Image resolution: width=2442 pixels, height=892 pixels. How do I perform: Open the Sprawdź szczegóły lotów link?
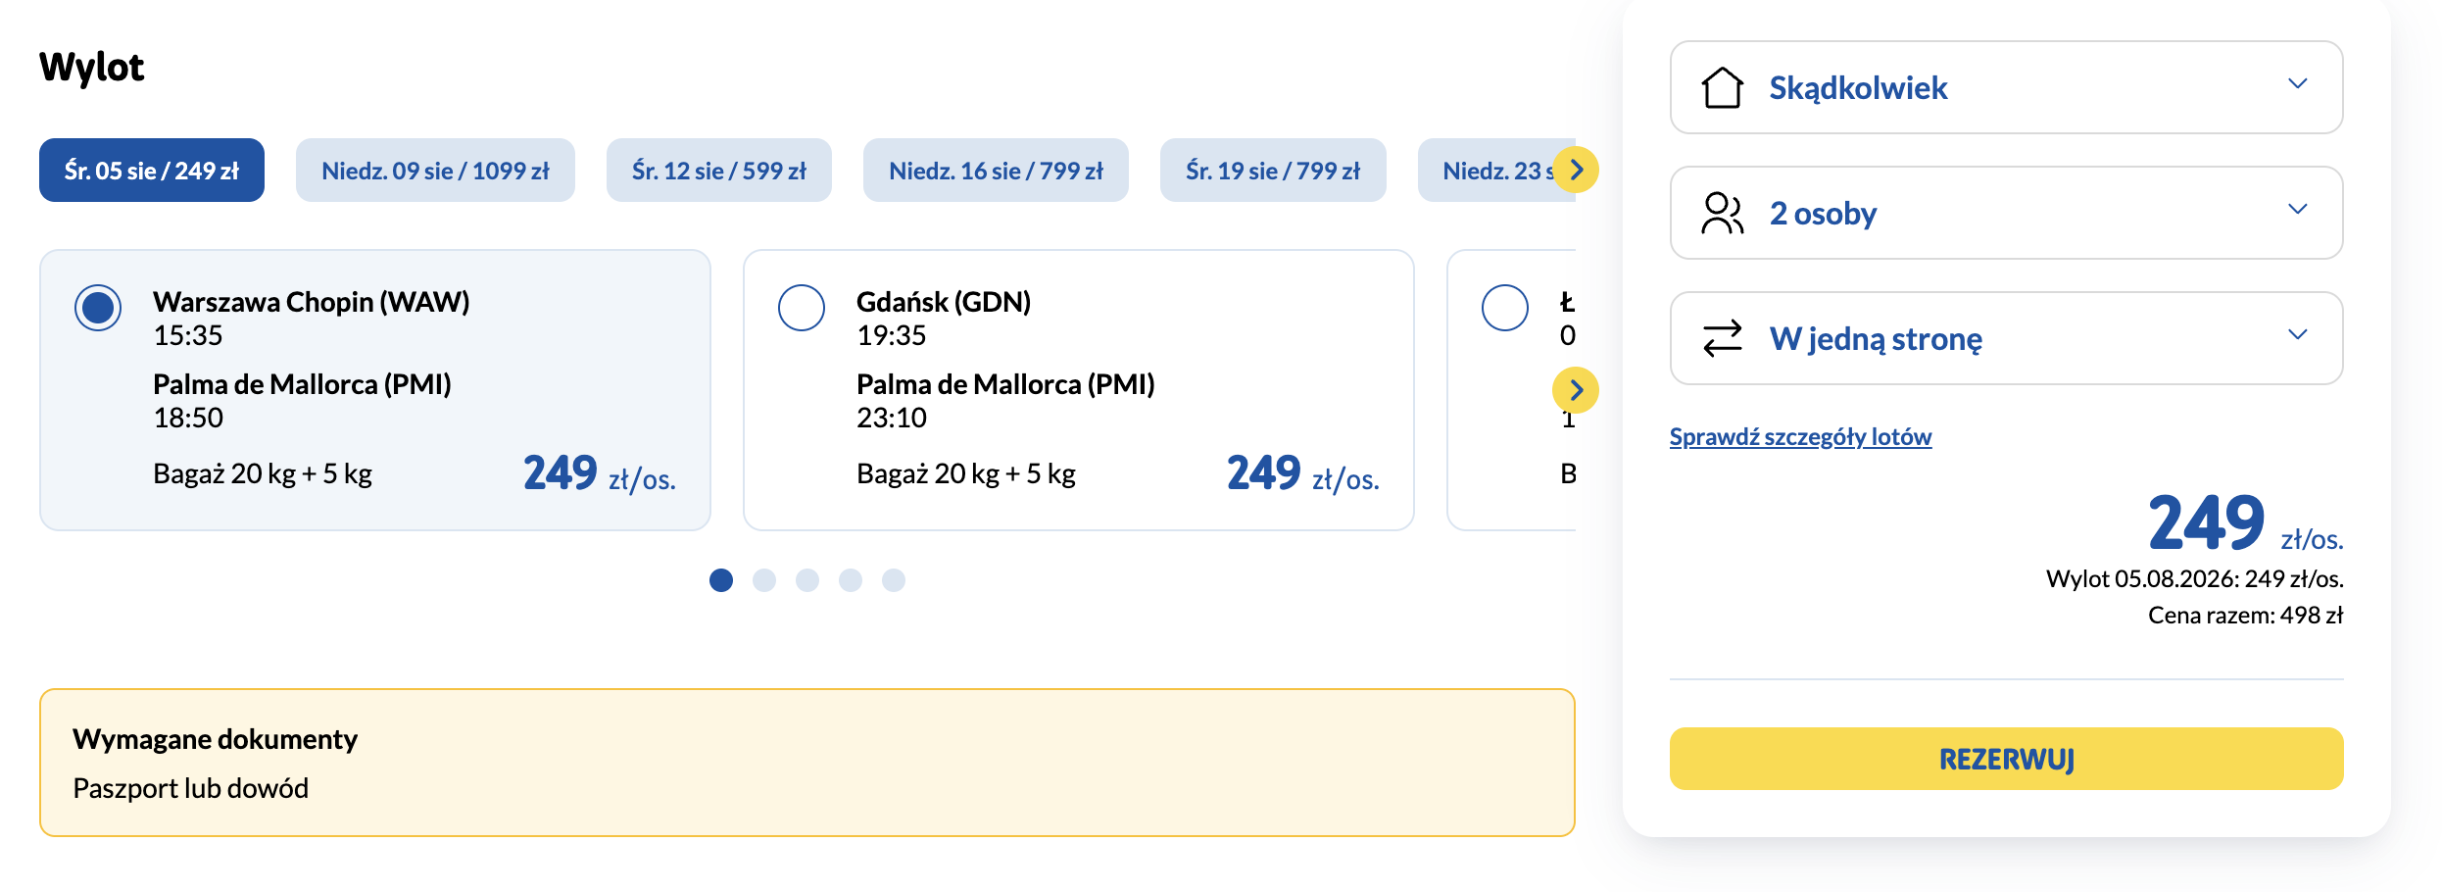(x=1800, y=437)
